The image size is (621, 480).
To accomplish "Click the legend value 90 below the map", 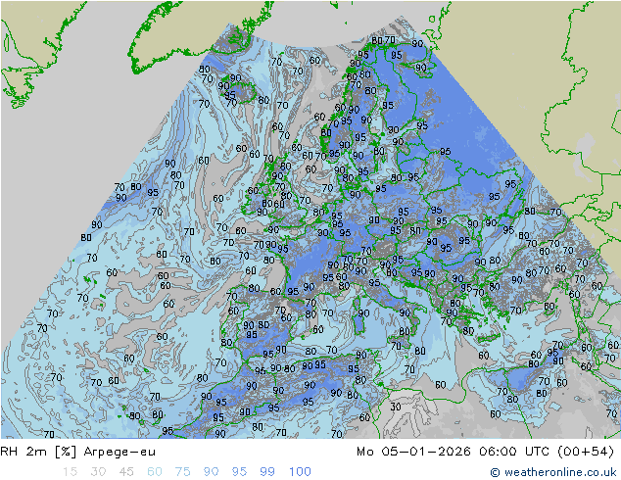I will (211, 472).
